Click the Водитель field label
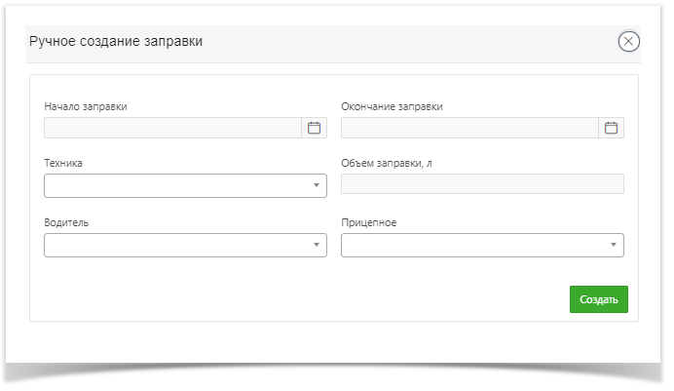Viewport: 674px width, 391px height. pos(66,223)
